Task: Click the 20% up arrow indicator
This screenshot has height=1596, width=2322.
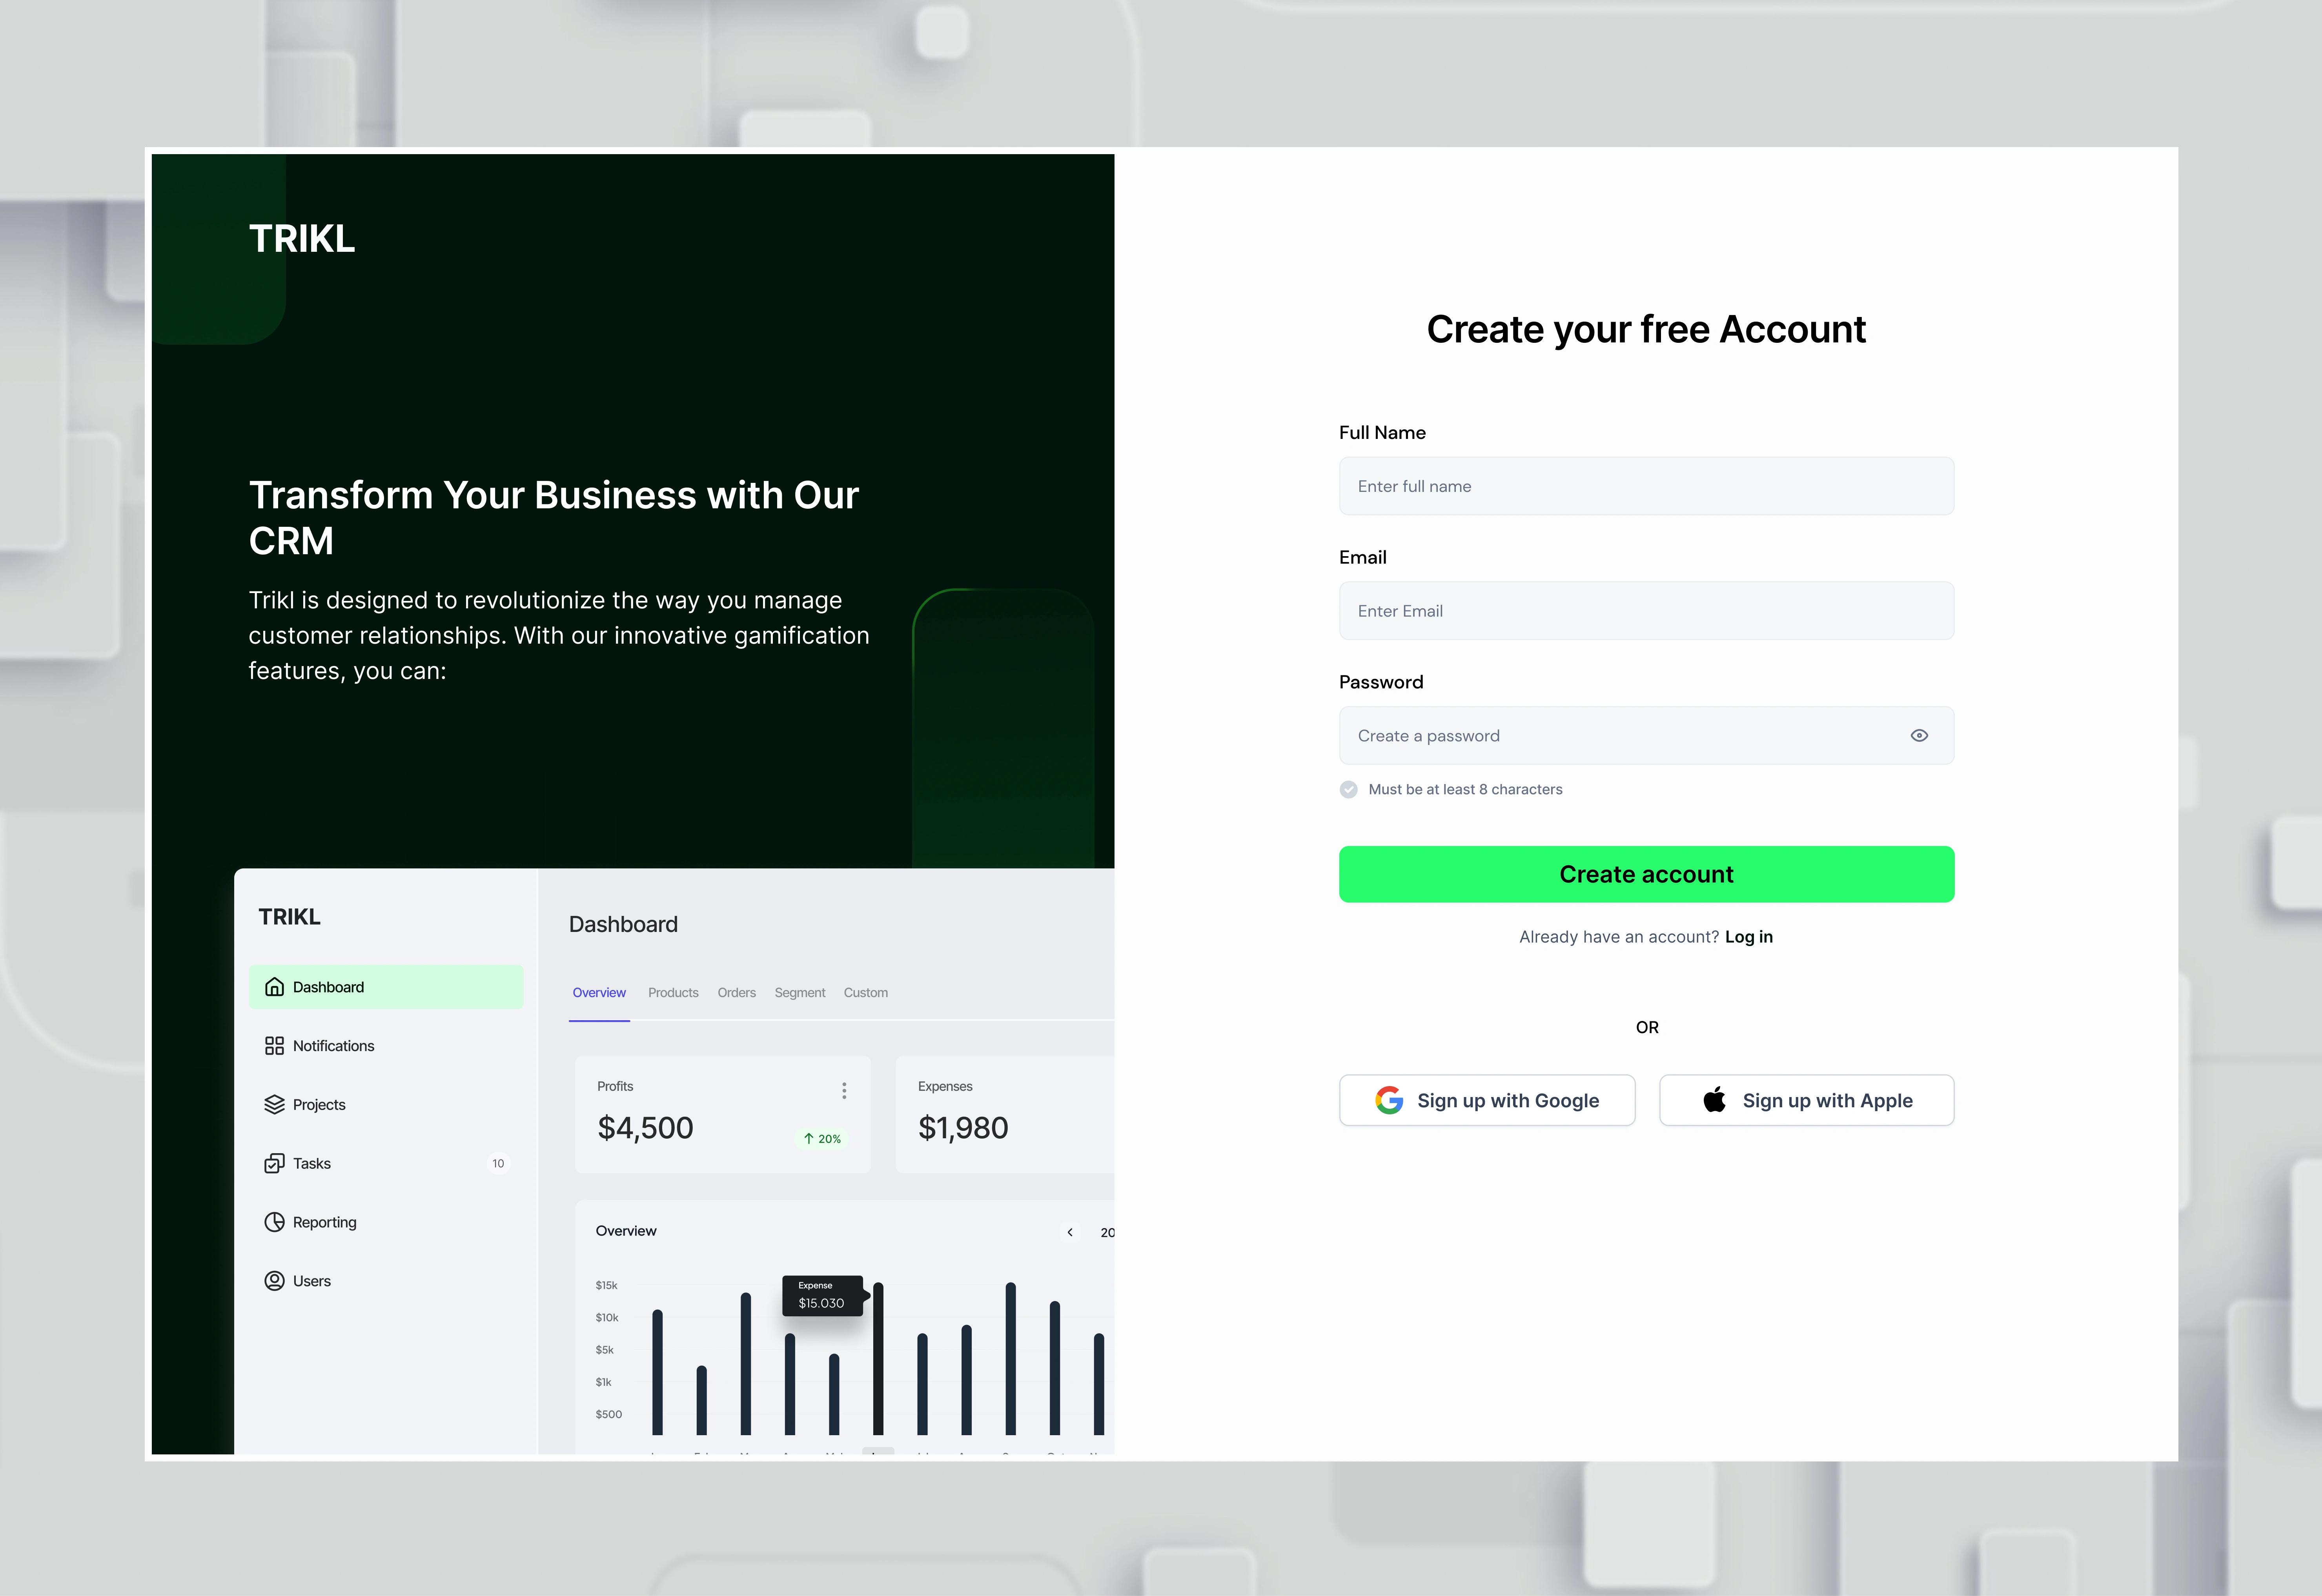Action: [x=822, y=1139]
